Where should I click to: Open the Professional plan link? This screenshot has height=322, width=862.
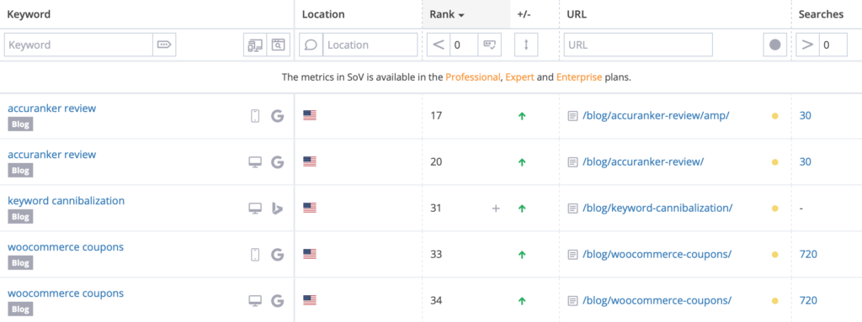click(x=473, y=77)
